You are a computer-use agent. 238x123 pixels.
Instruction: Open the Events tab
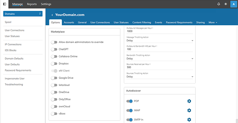(x=159, y=23)
